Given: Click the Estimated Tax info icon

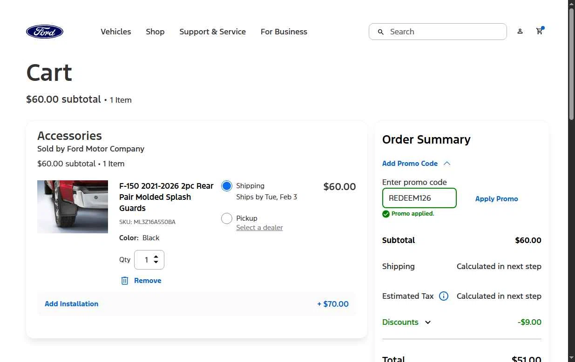Looking at the screenshot, I should 444,296.
